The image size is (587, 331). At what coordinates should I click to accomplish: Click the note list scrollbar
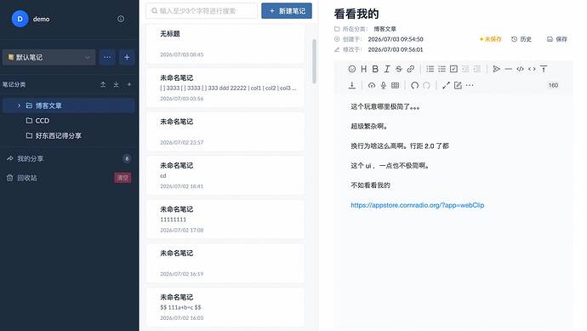314,61
